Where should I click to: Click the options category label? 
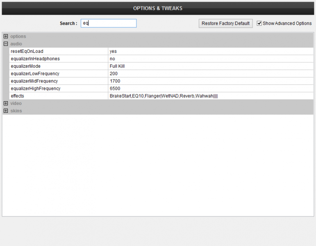pos(18,36)
